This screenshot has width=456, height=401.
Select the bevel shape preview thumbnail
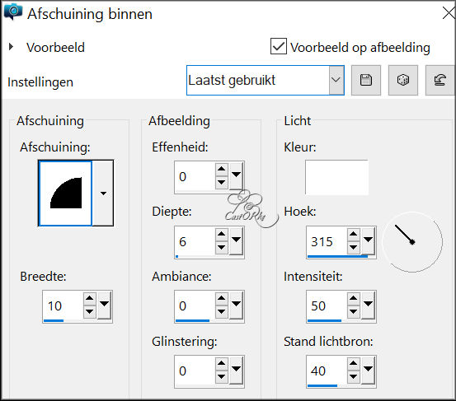point(65,194)
